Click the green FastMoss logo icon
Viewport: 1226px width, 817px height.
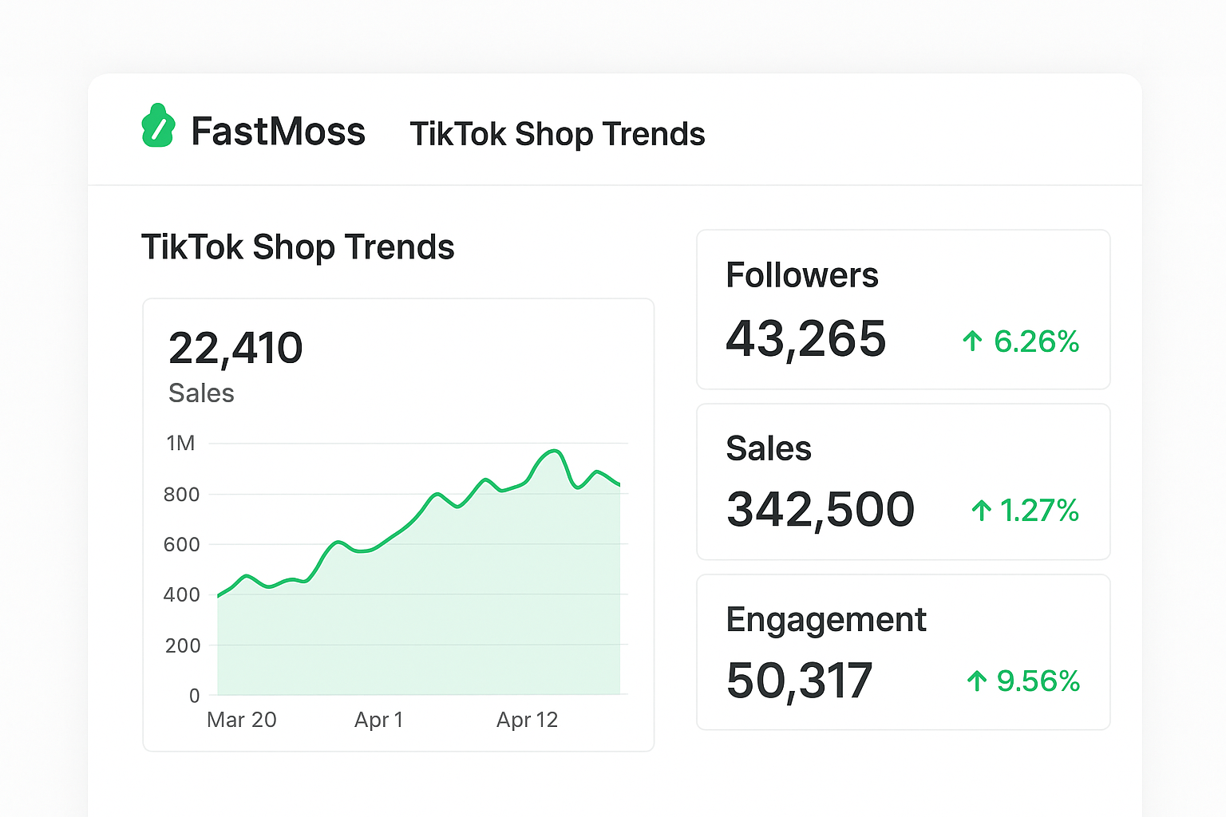coord(158,127)
